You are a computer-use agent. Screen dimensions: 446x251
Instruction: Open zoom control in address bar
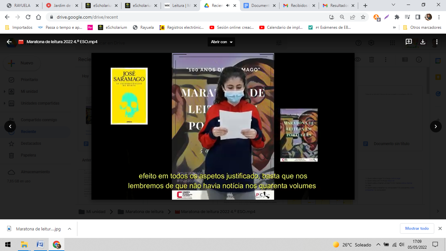point(342,17)
